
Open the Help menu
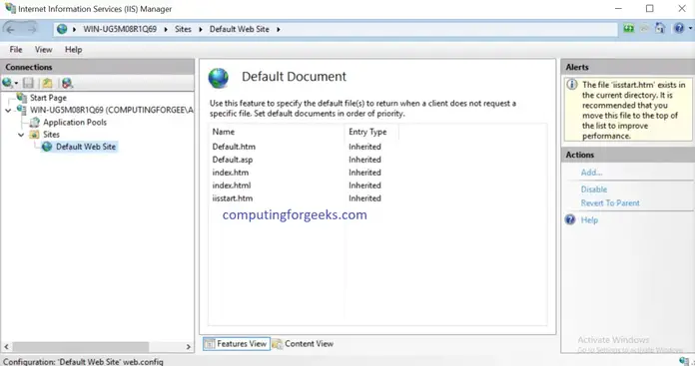[x=74, y=50]
